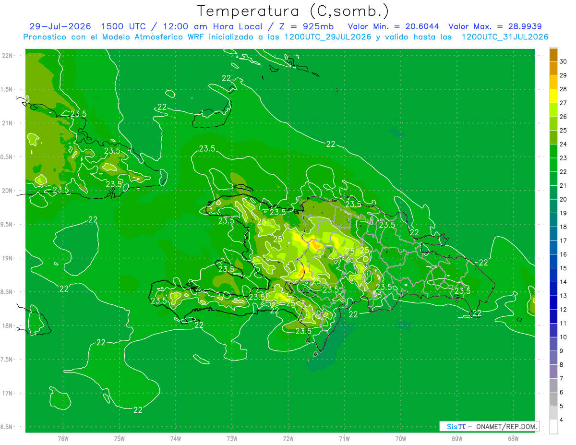
Task: Click the 'ONAMET/REP.DOM.' credit label
Action: 505,426
